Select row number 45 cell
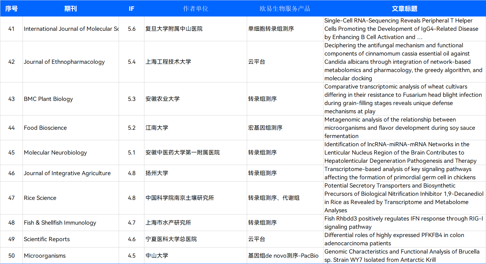 [x=11, y=153]
